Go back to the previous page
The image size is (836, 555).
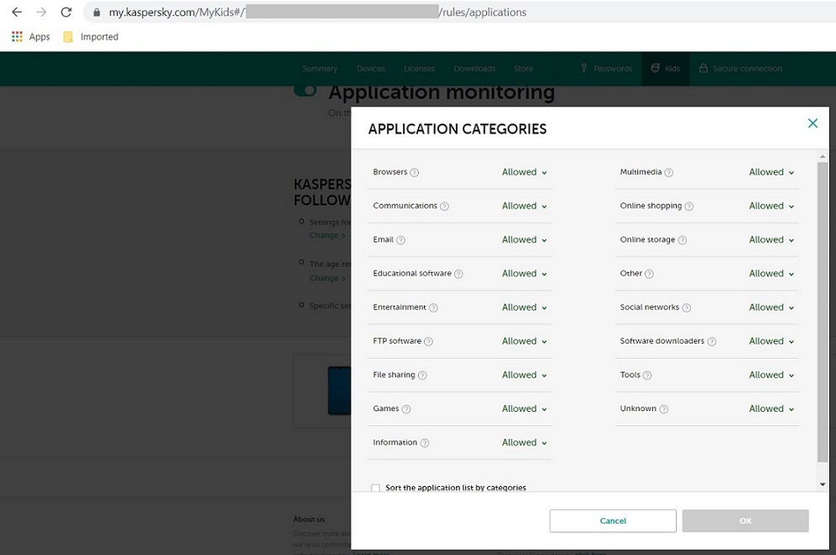(x=17, y=12)
